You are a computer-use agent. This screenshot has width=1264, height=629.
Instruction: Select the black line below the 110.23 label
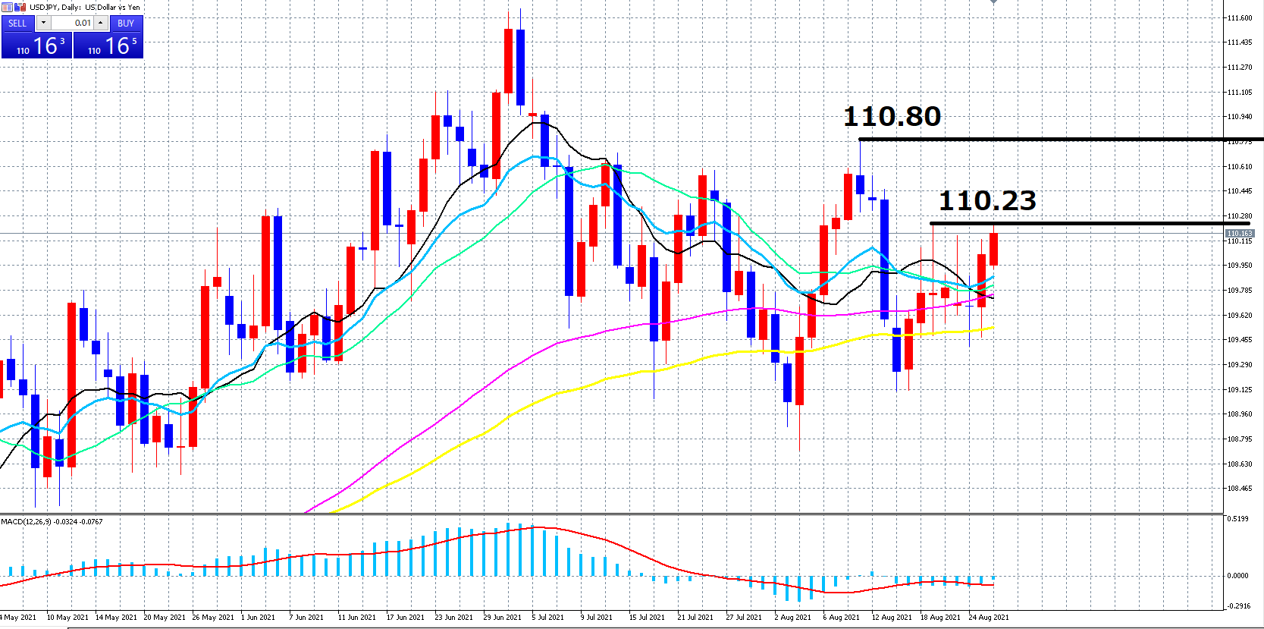1077,224
